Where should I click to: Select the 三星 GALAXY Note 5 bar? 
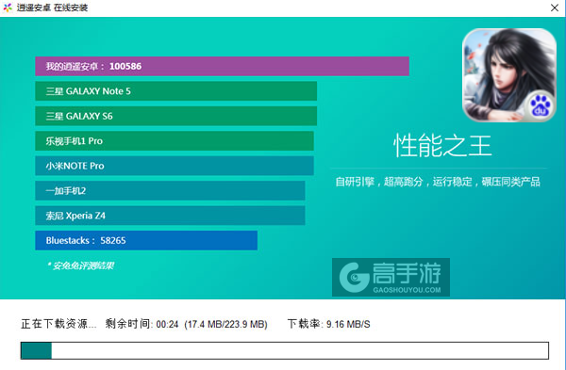(176, 91)
